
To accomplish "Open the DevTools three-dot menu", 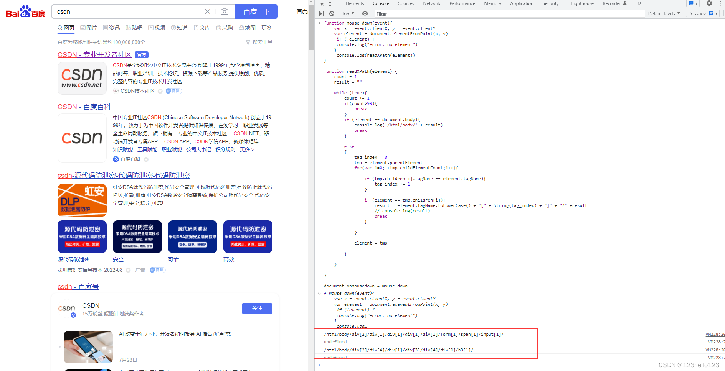I will pos(720,3).
